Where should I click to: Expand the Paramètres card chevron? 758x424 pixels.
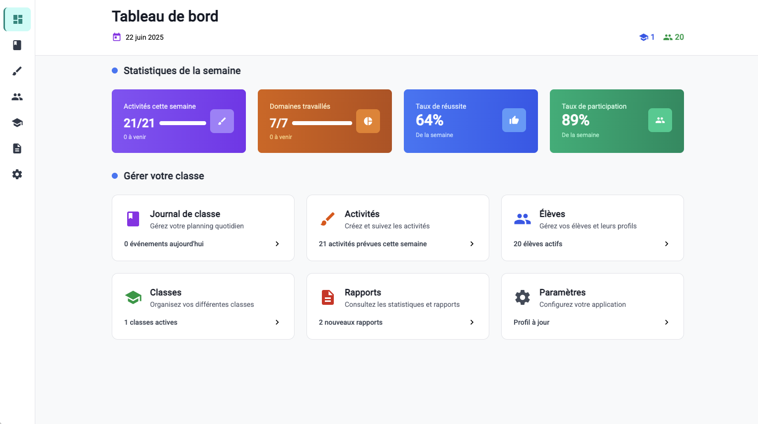pyautogui.click(x=667, y=322)
